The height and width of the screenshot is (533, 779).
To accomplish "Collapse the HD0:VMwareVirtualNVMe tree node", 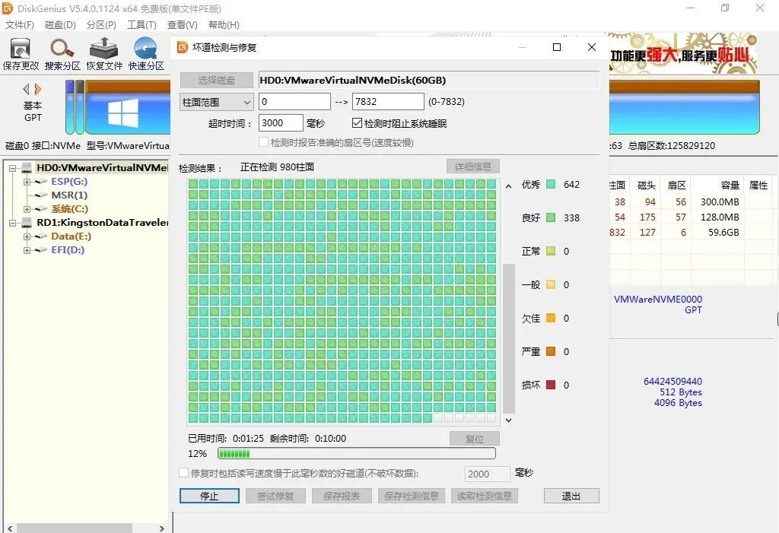I will [14, 167].
